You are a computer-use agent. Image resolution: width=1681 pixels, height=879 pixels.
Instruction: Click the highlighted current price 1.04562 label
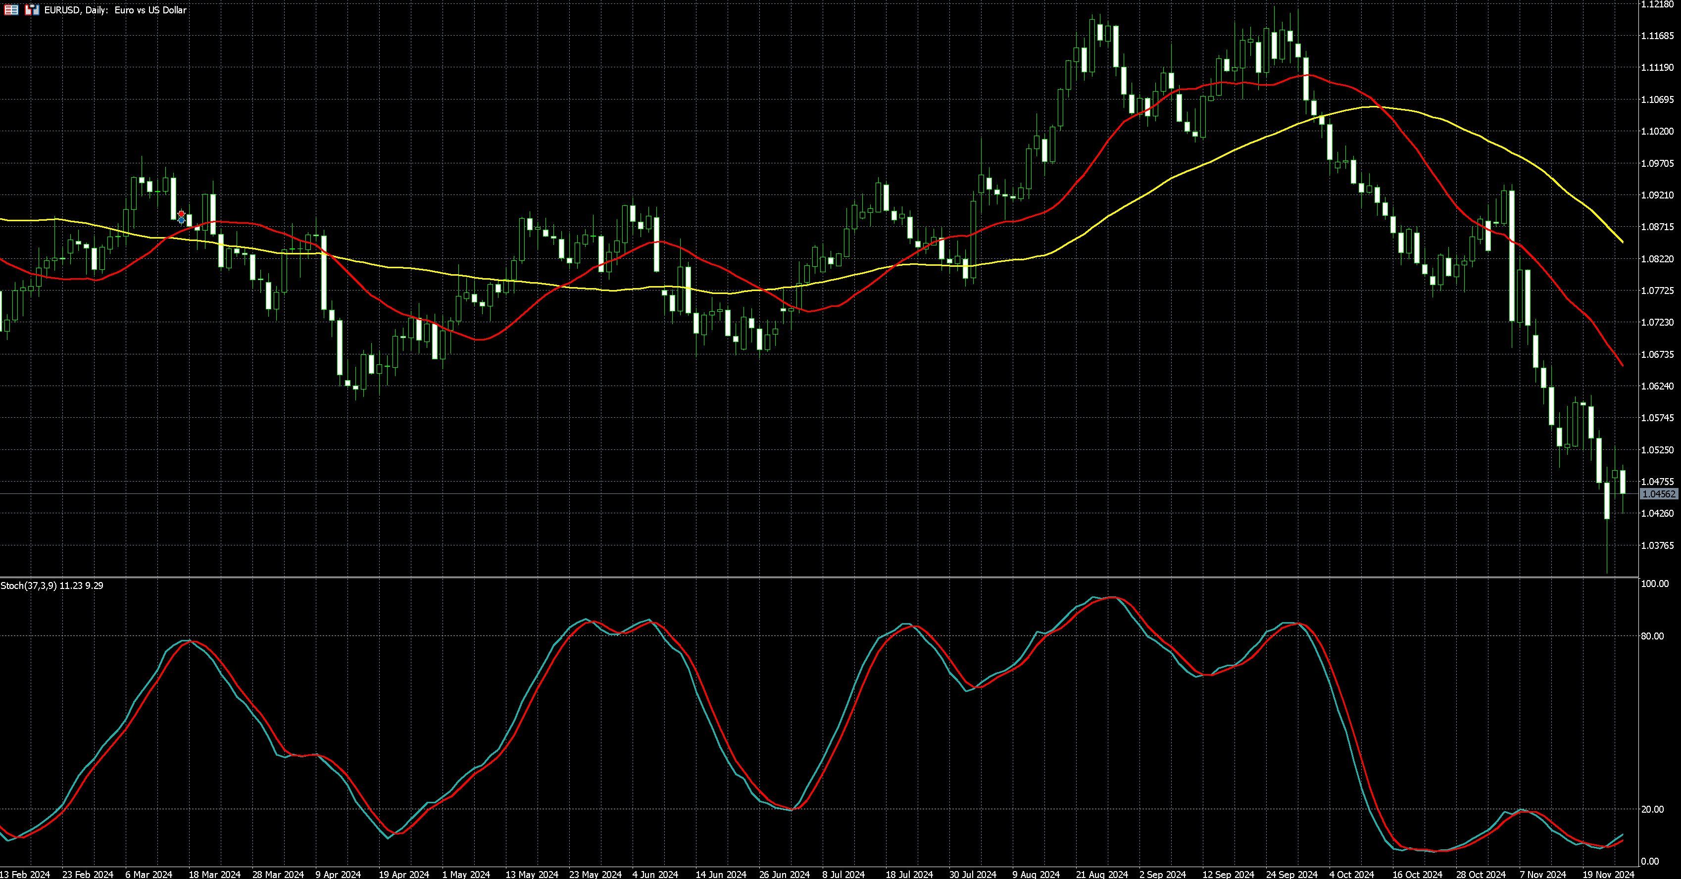tap(1658, 494)
